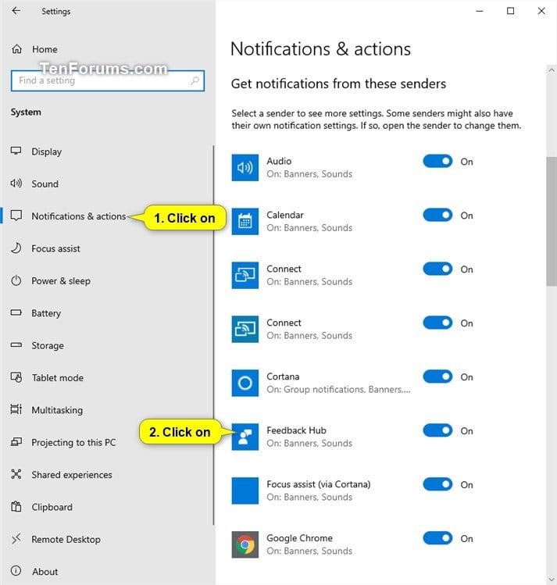Disable Cortana notifications toggle
Viewport: 557px width, 585px height.
tap(437, 376)
